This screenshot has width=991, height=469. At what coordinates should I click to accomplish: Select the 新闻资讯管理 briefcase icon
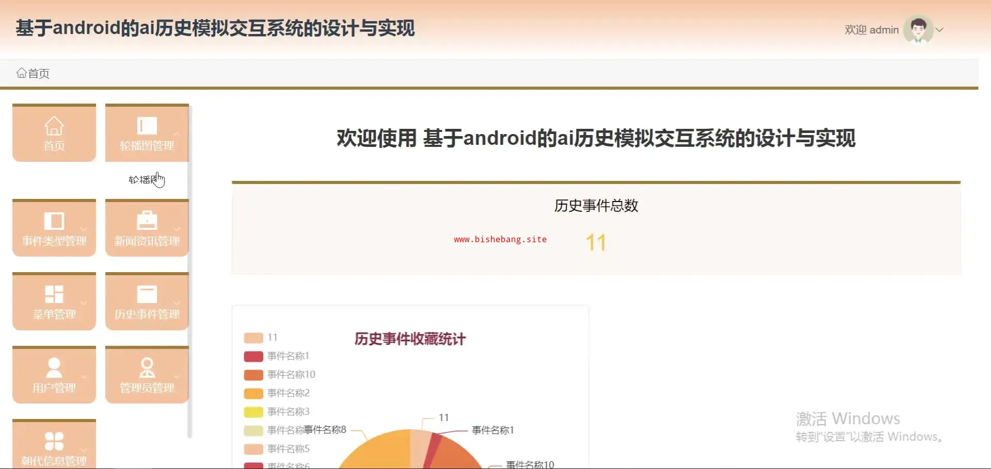147,221
